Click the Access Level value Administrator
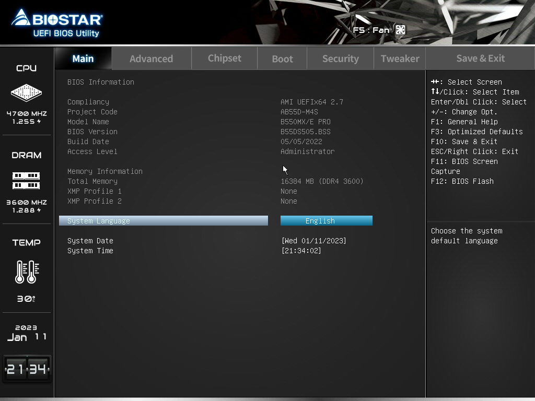Screen dimensions: 535x401 307,151
